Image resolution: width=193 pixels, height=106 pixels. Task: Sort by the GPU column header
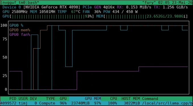click(x=63, y=99)
